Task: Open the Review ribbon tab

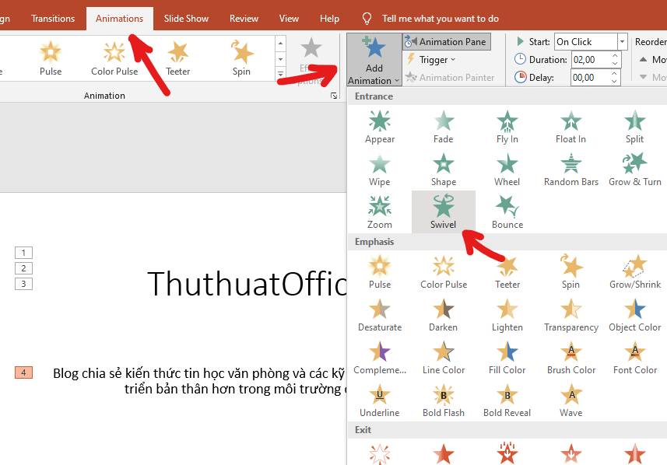Action: click(244, 18)
